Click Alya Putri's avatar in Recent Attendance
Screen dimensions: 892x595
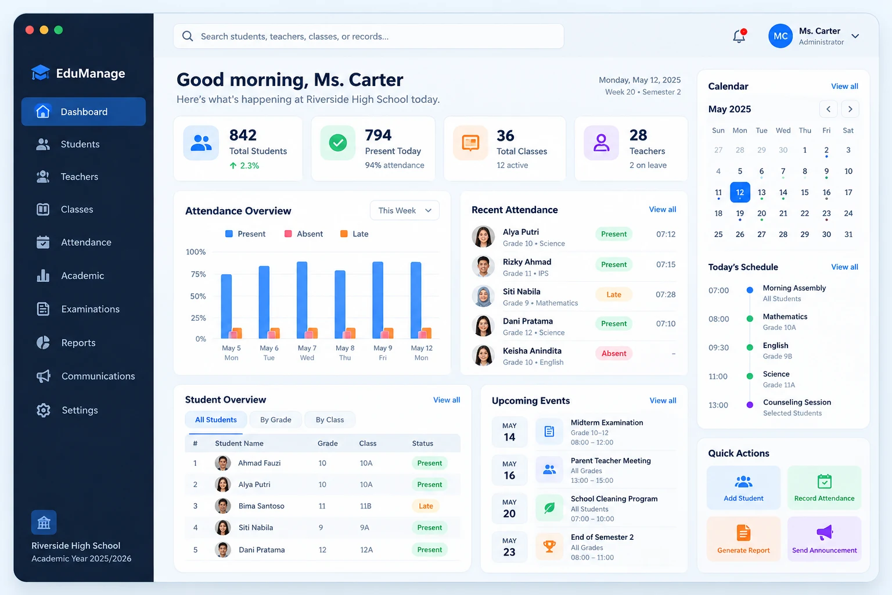point(483,236)
